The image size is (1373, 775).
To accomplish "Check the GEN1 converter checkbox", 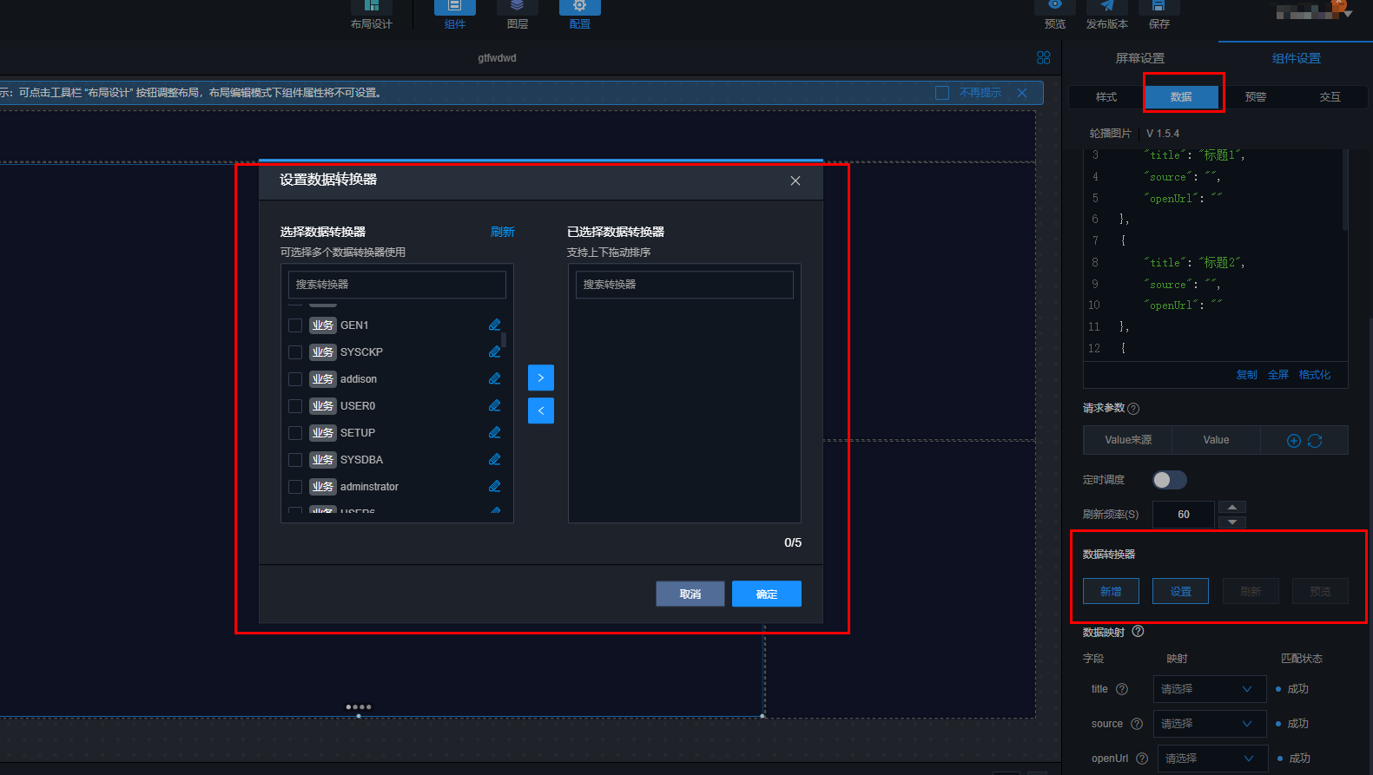I will point(295,325).
